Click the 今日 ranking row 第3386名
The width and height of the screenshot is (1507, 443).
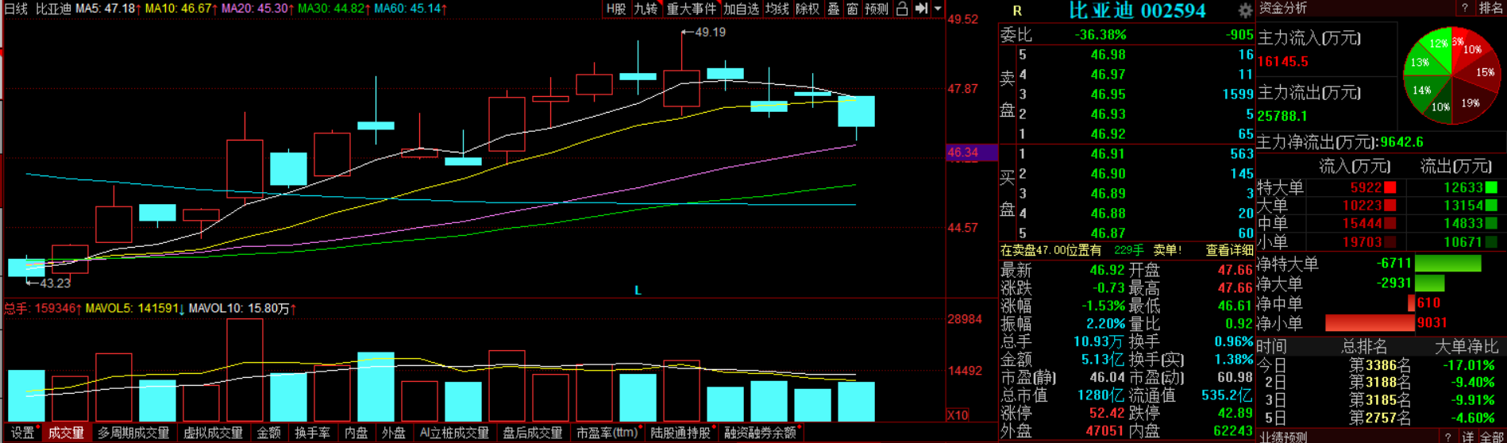coord(1380,365)
